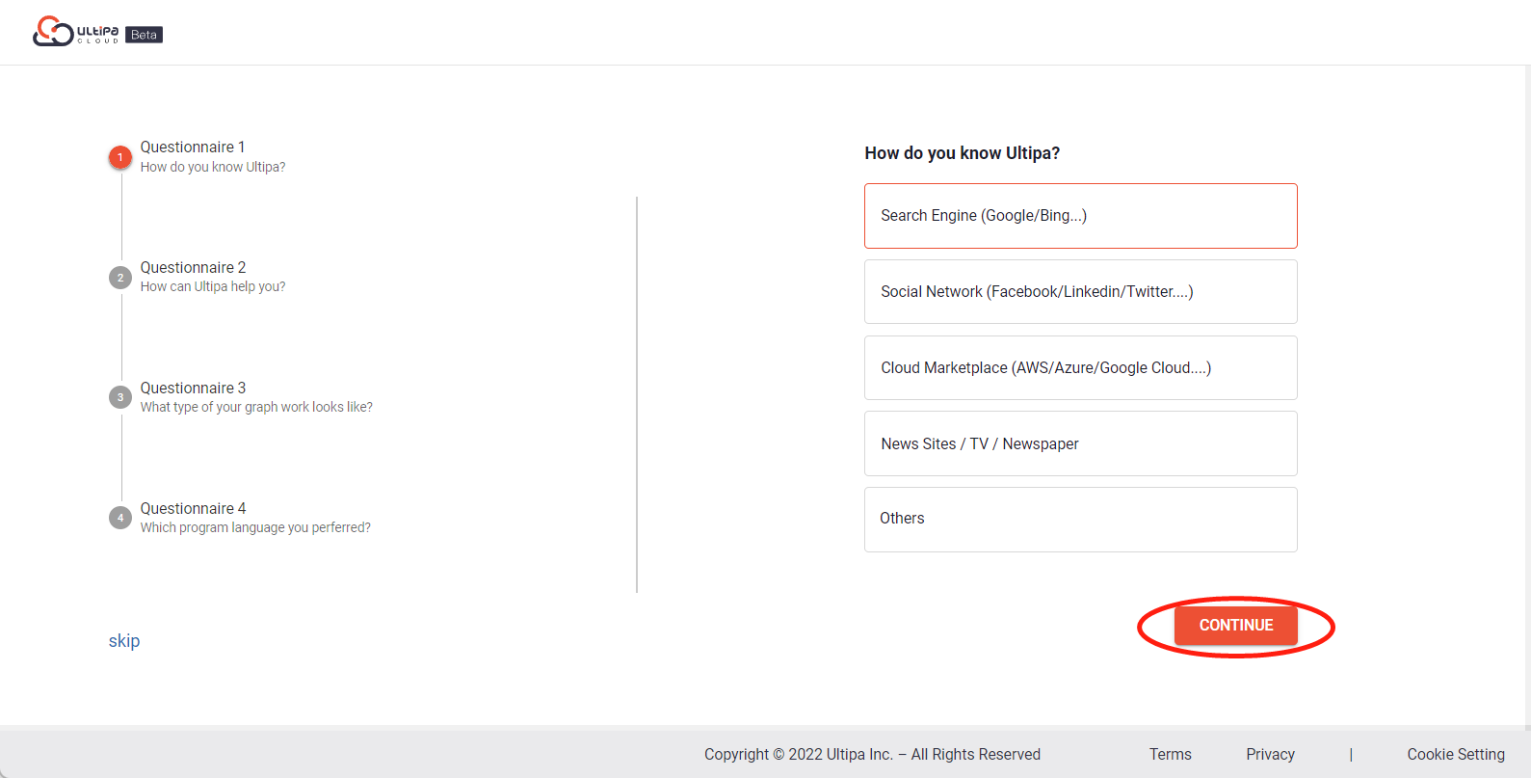Open the Questionnaire 2 step label
This screenshot has height=778, width=1531.
coord(193,267)
